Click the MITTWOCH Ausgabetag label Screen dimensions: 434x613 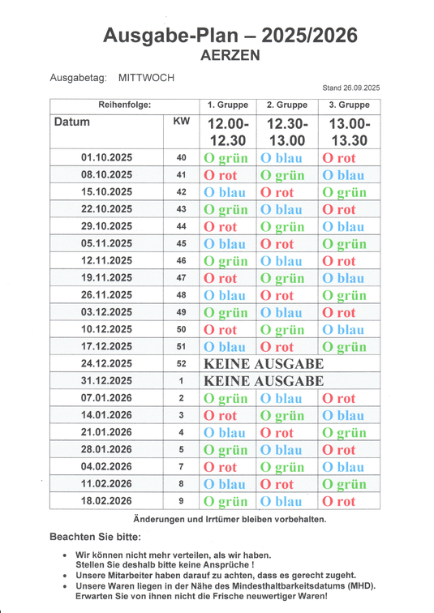click(146, 78)
